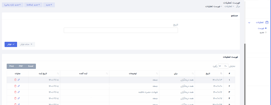Image resolution: width=271 pixels, height=105 pixels.
Task: Click the +جدید (سالانه) button
Action: [33, 5]
